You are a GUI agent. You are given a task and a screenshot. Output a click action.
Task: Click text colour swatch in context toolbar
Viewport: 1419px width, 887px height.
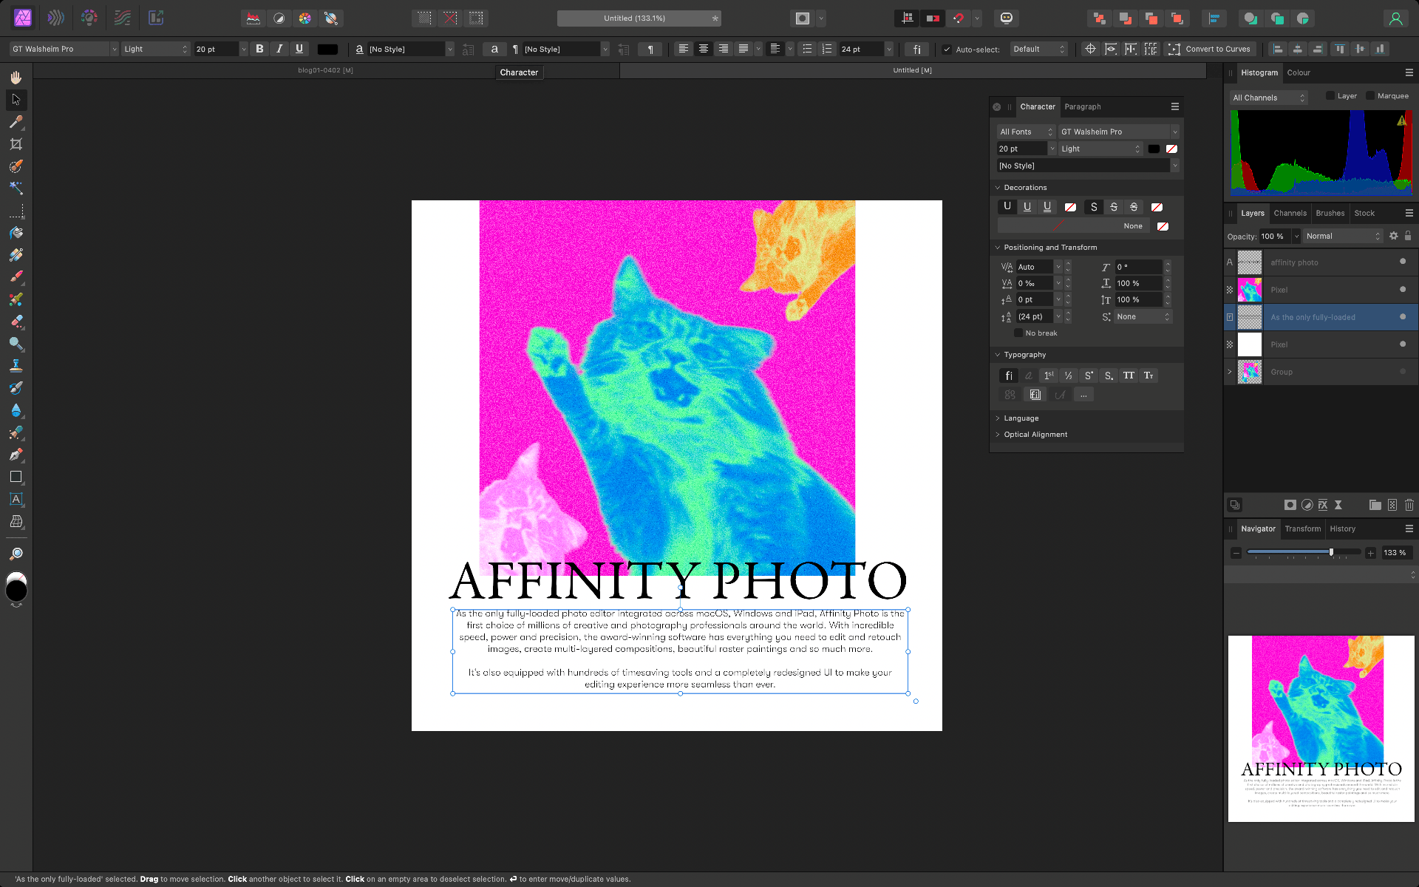tap(327, 50)
